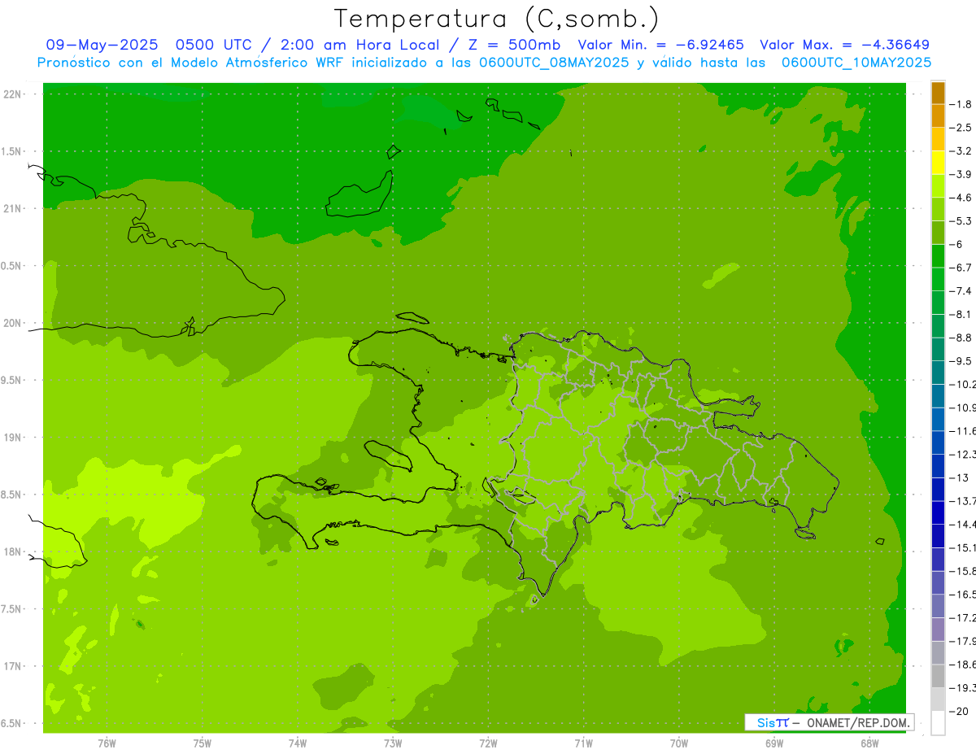Screen dimensions: 976x754
Task: Click the '-8.1' color scale value
Action: tap(961, 314)
